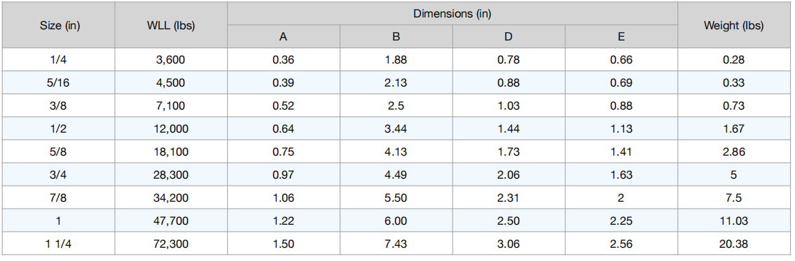The height and width of the screenshot is (261, 795).
Task: Click the D dimension sub-header
Action: point(509,37)
